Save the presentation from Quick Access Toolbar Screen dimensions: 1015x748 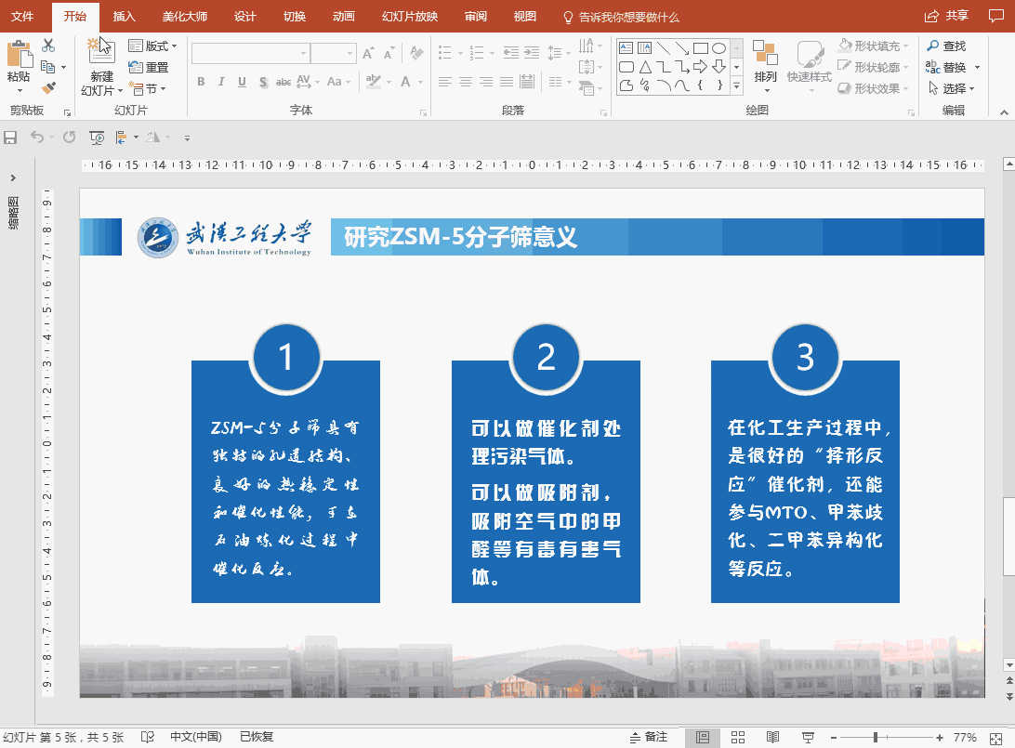10,137
